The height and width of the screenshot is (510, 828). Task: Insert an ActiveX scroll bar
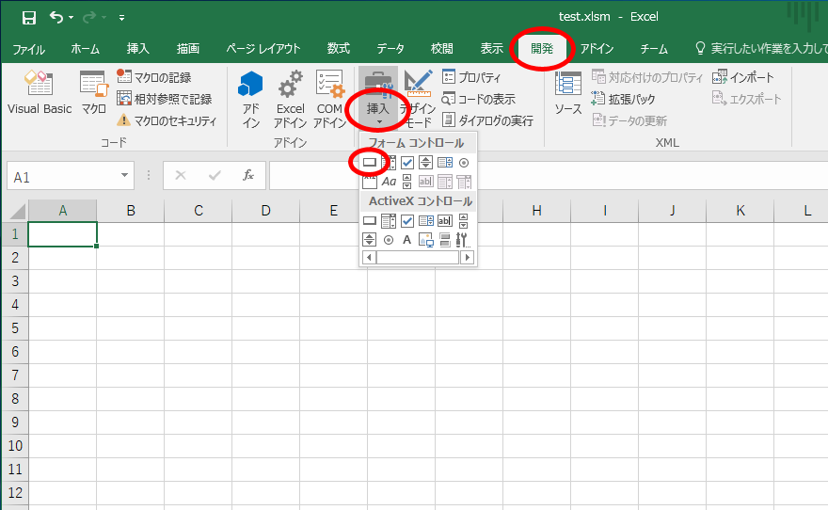[x=464, y=221]
